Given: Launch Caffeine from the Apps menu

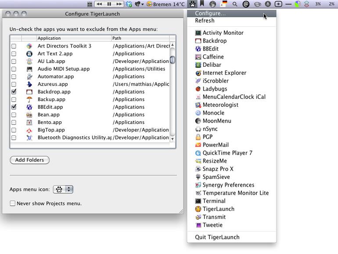Looking at the screenshot, I should click(231, 57).
